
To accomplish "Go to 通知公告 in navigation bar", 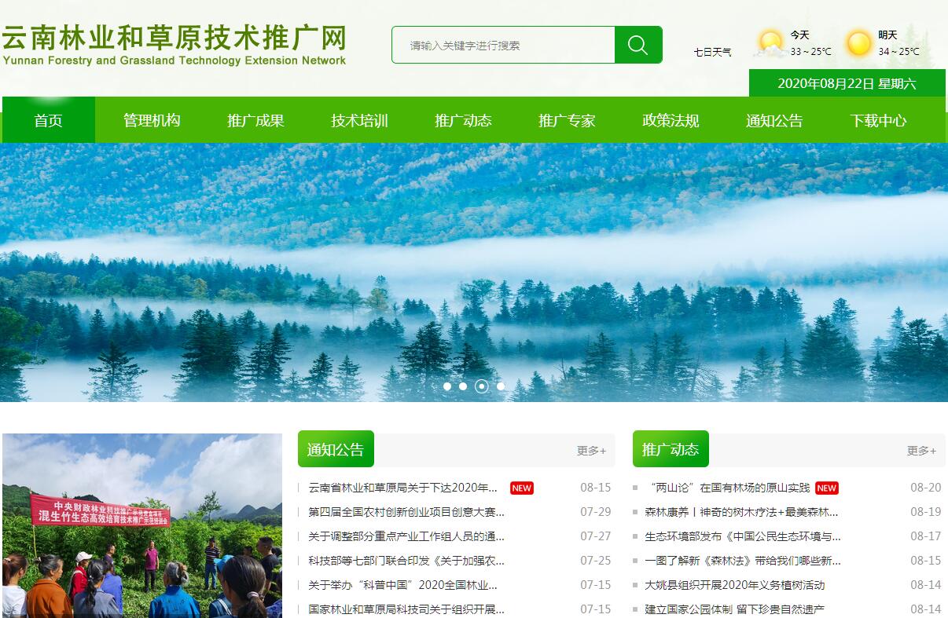I will (774, 120).
